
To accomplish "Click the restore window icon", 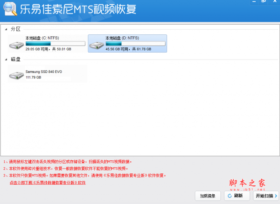I will (x=264, y=1).
